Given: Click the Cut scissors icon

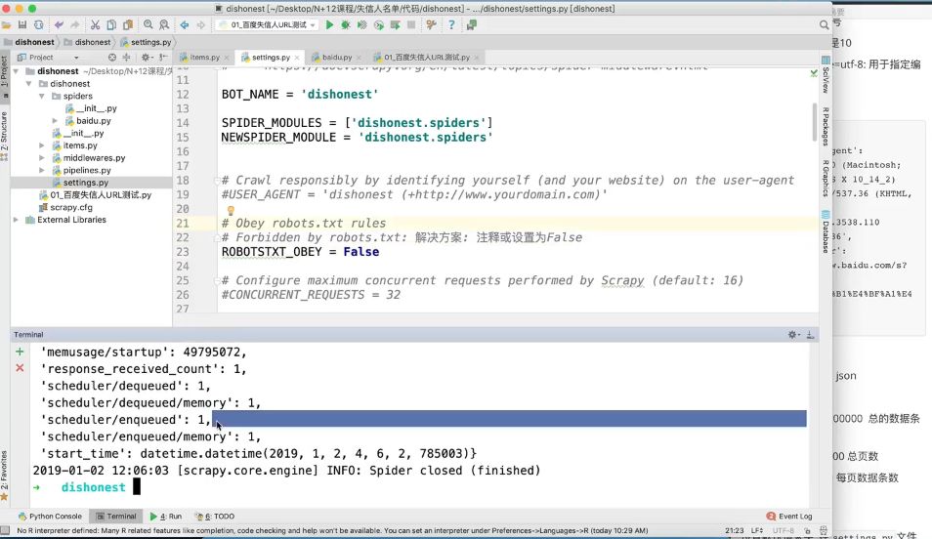Looking at the screenshot, I should tap(95, 24).
